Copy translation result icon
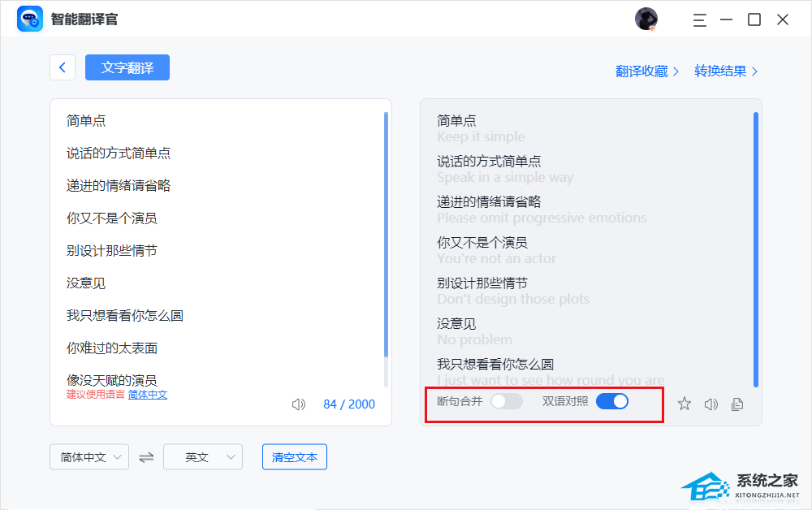This screenshot has height=510, width=812. point(737,404)
